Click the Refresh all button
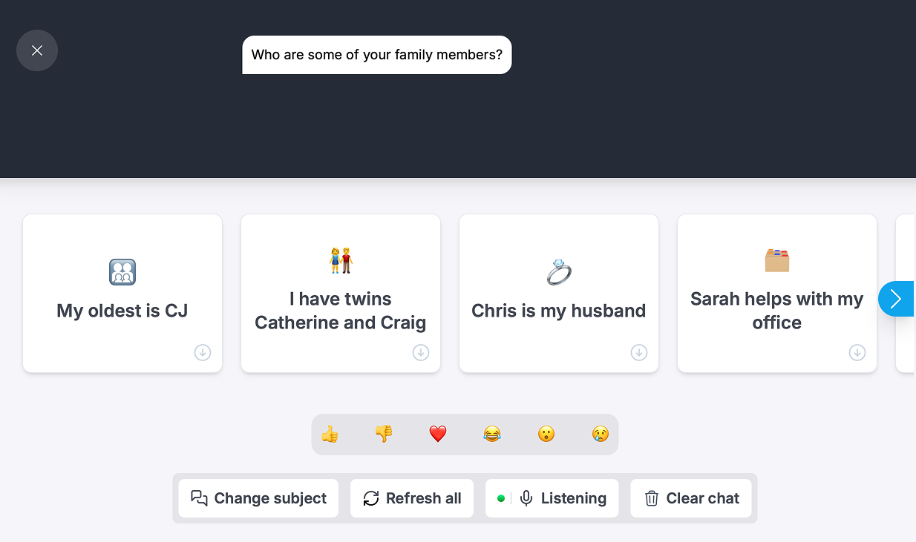Viewport: 916px width, 542px height. point(412,498)
